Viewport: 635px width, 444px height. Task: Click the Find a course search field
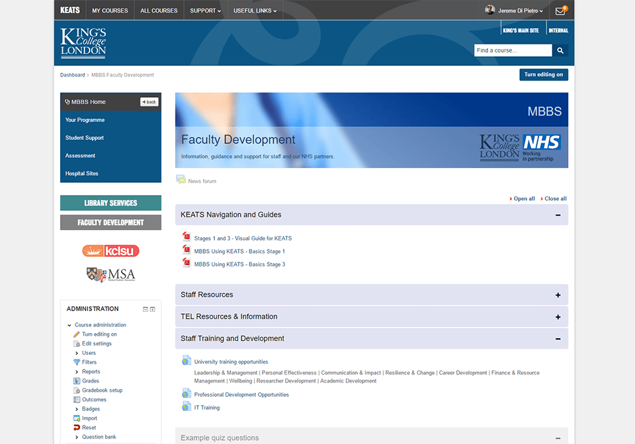pyautogui.click(x=513, y=51)
